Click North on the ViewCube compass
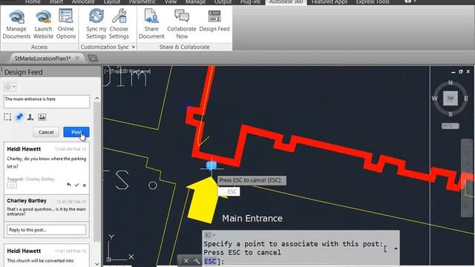This screenshot has height=267, width=475. pyautogui.click(x=451, y=82)
